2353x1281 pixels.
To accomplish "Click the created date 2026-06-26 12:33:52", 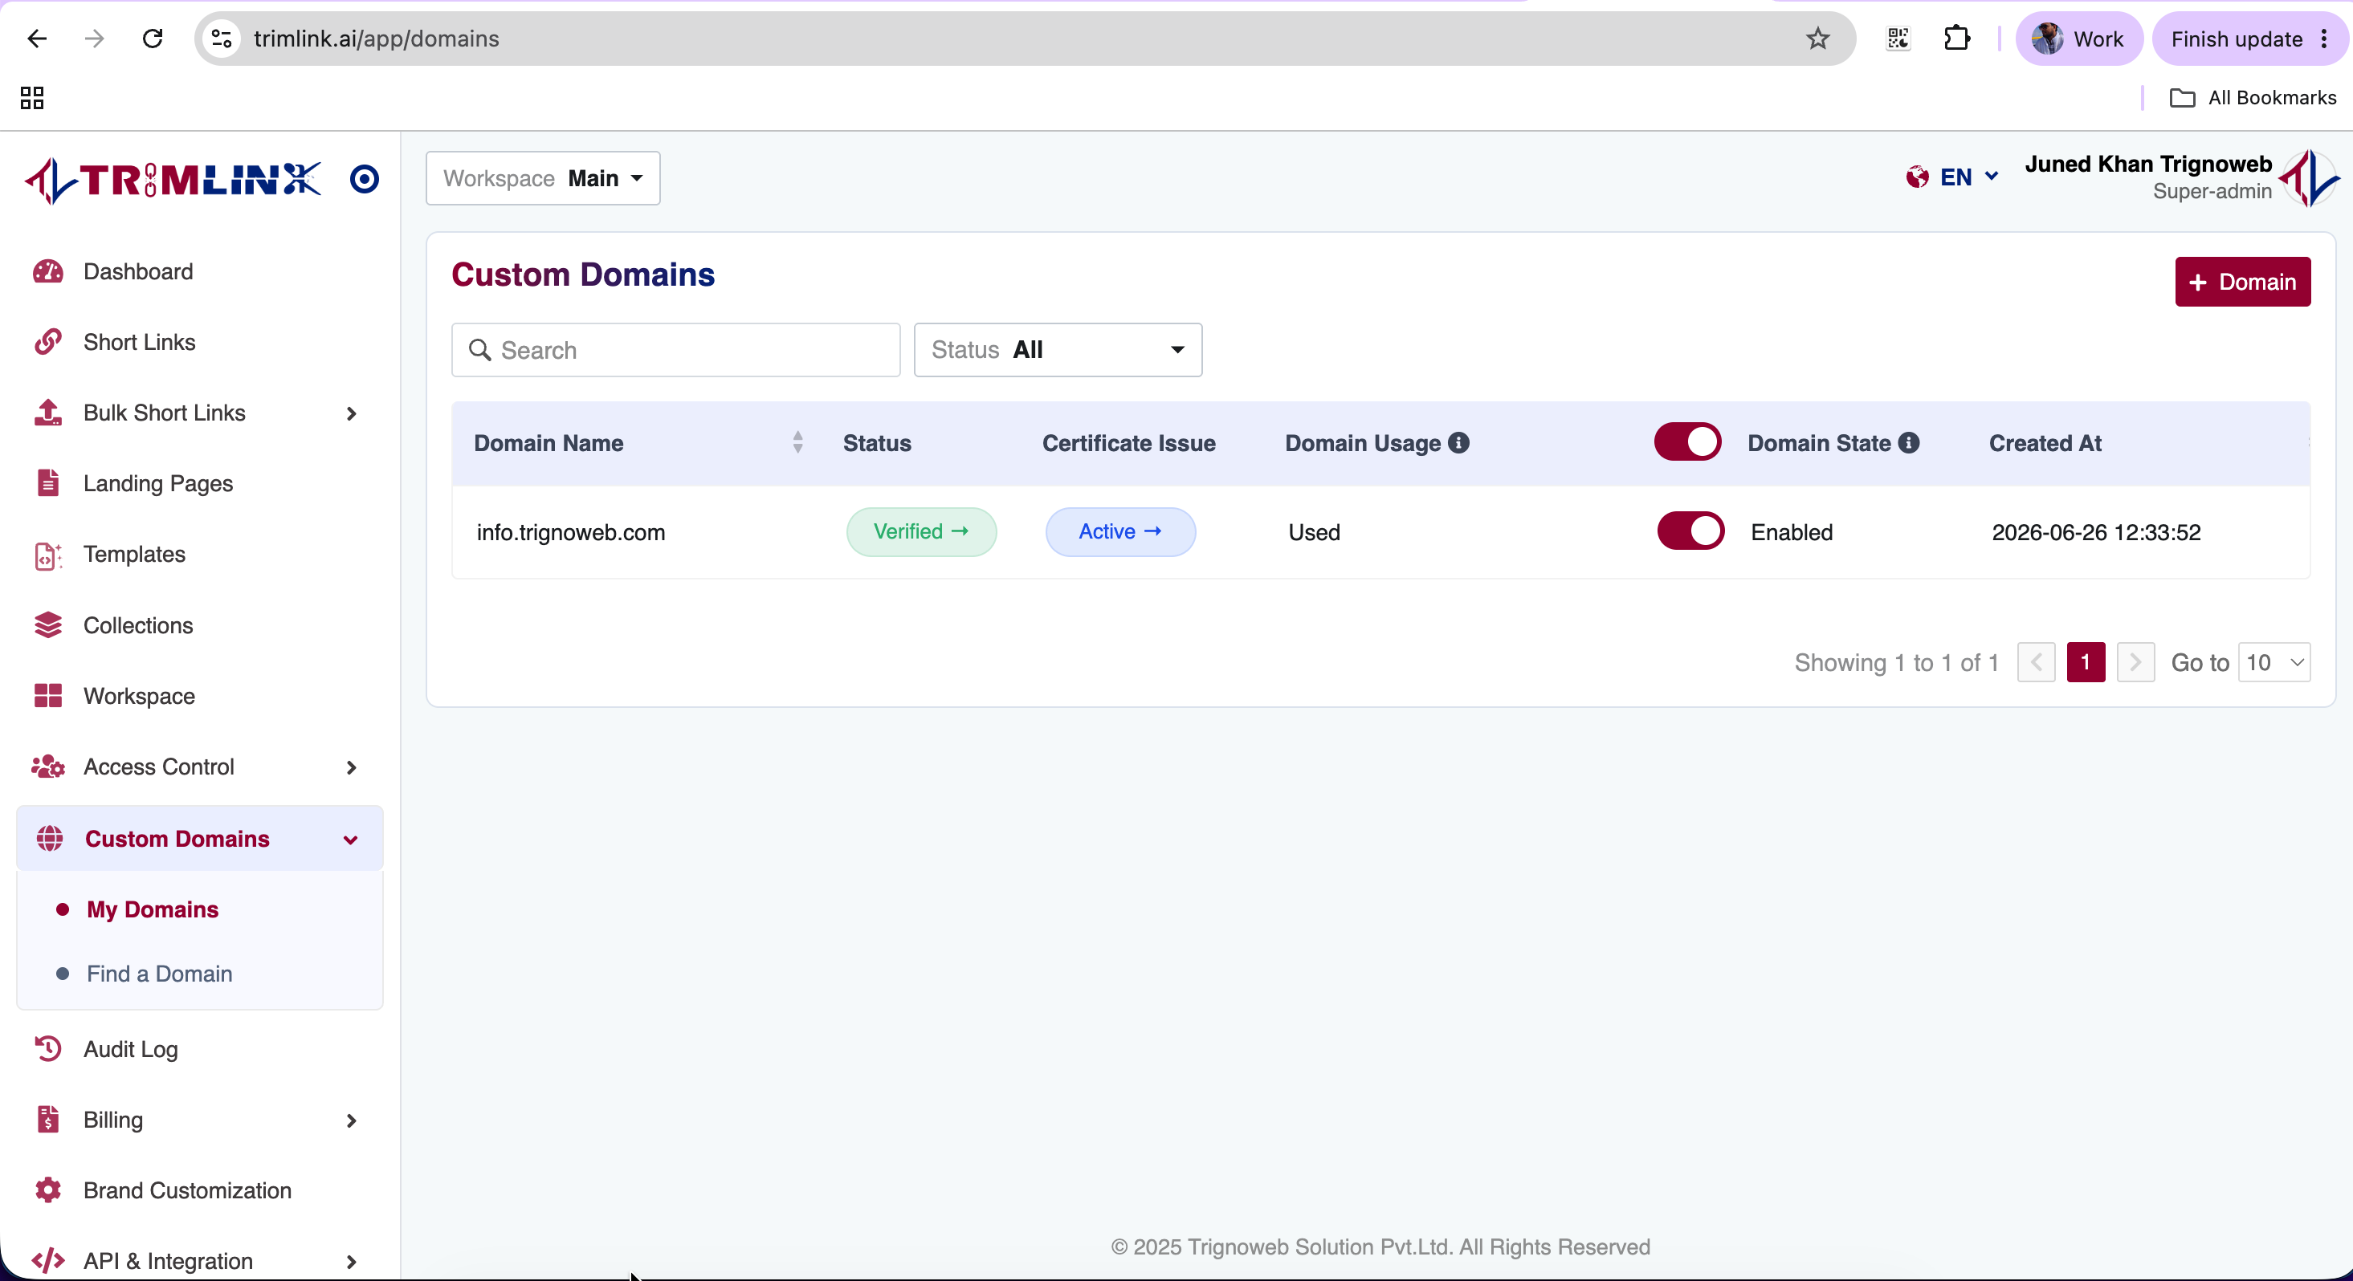I will [x=2095, y=532].
